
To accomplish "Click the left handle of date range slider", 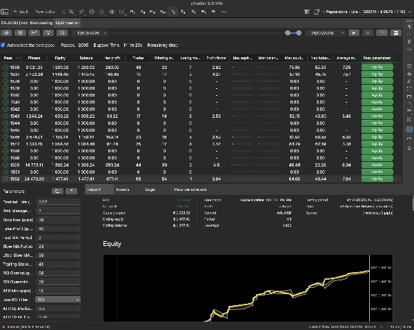I will pyautogui.click(x=288, y=33).
